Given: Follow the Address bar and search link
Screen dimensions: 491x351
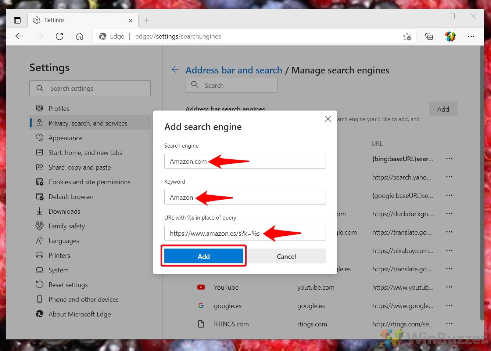Looking at the screenshot, I should click(x=234, y=70).
